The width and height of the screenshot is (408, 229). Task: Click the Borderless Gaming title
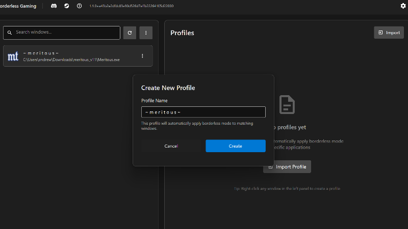[x=18, y=6]
